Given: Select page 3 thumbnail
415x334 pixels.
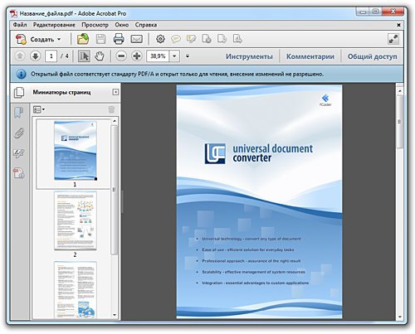Looking at the screenshot, I should (76, 290).
